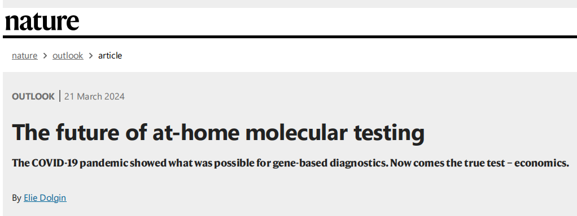Screen dimensions: 577x216
Task: Click the date 21 March 2024
Action: [95, 97]
